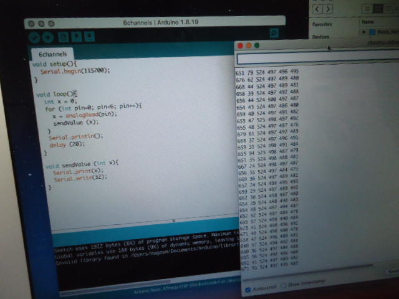Click console line "Global variables use 188 bytes"
The image size is (399, 299).
pos(147,248)
